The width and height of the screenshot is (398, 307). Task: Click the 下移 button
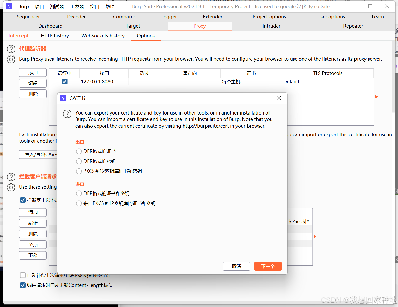33,255
